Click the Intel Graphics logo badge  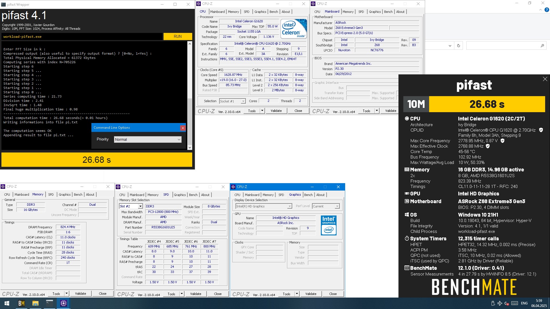pyautogui.click(x=329, y=225)
